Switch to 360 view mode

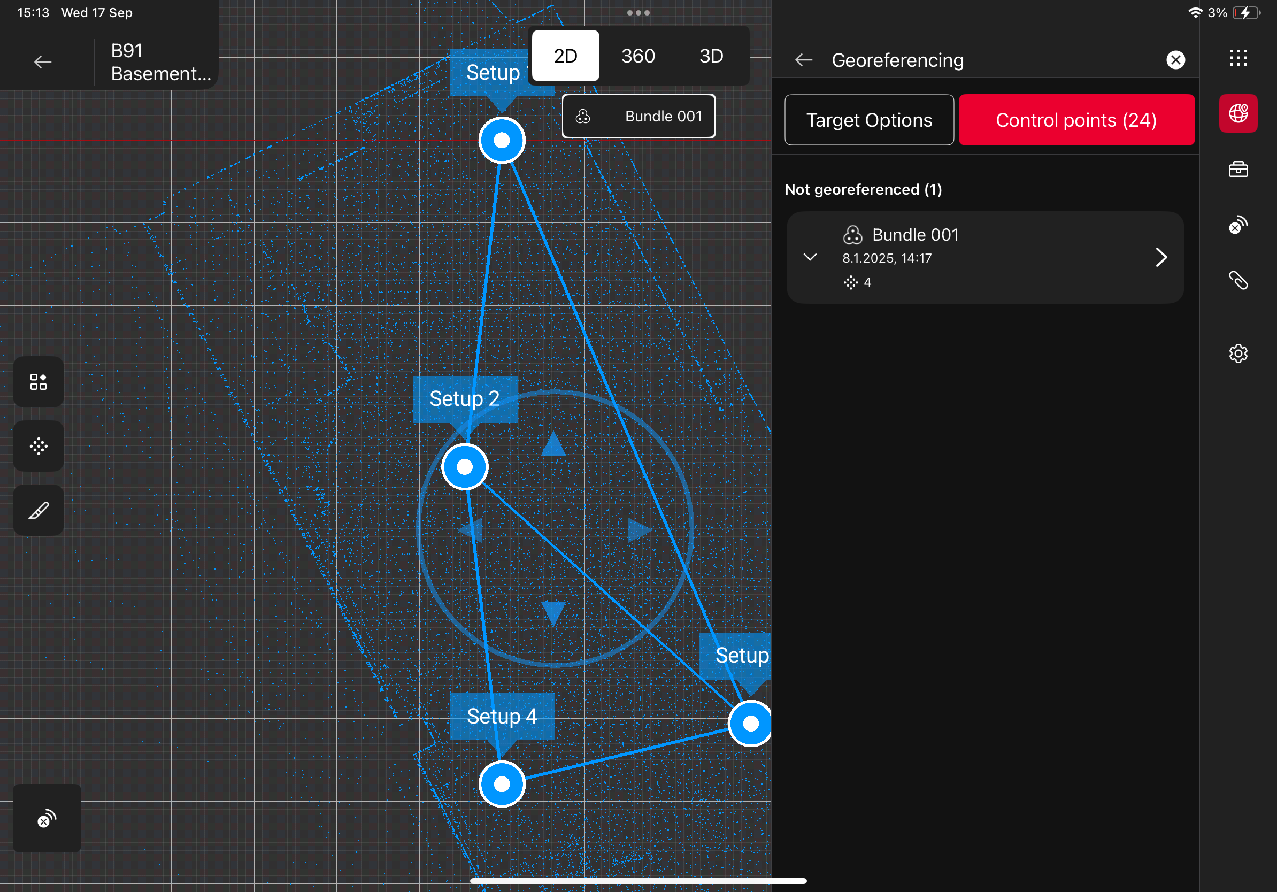tap(638, 56)
